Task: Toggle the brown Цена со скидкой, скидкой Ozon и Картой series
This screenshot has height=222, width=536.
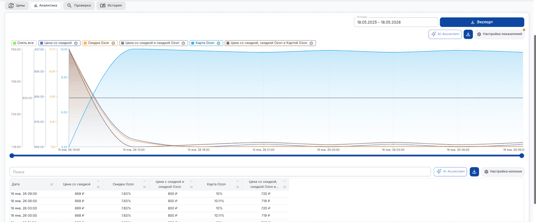Action: [270, 43]
